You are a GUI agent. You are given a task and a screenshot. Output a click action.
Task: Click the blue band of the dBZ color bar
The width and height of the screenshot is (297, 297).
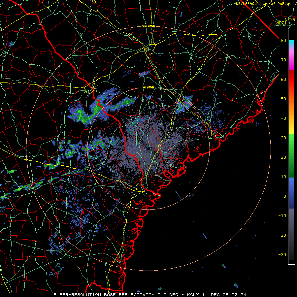(291, 193)
